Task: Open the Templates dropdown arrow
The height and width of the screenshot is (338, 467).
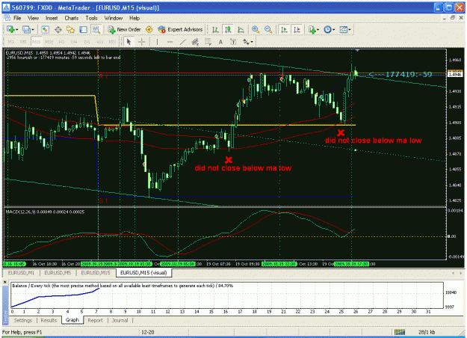Action: 350,29
